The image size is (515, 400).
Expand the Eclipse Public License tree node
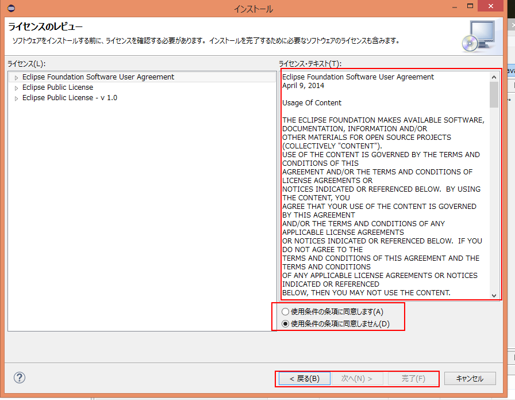point(16,88)
